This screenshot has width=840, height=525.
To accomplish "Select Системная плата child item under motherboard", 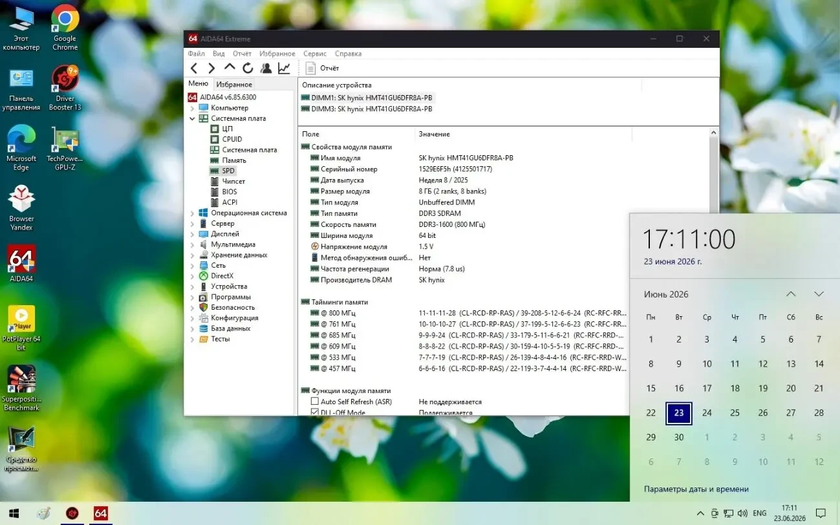I will [244, 149].
